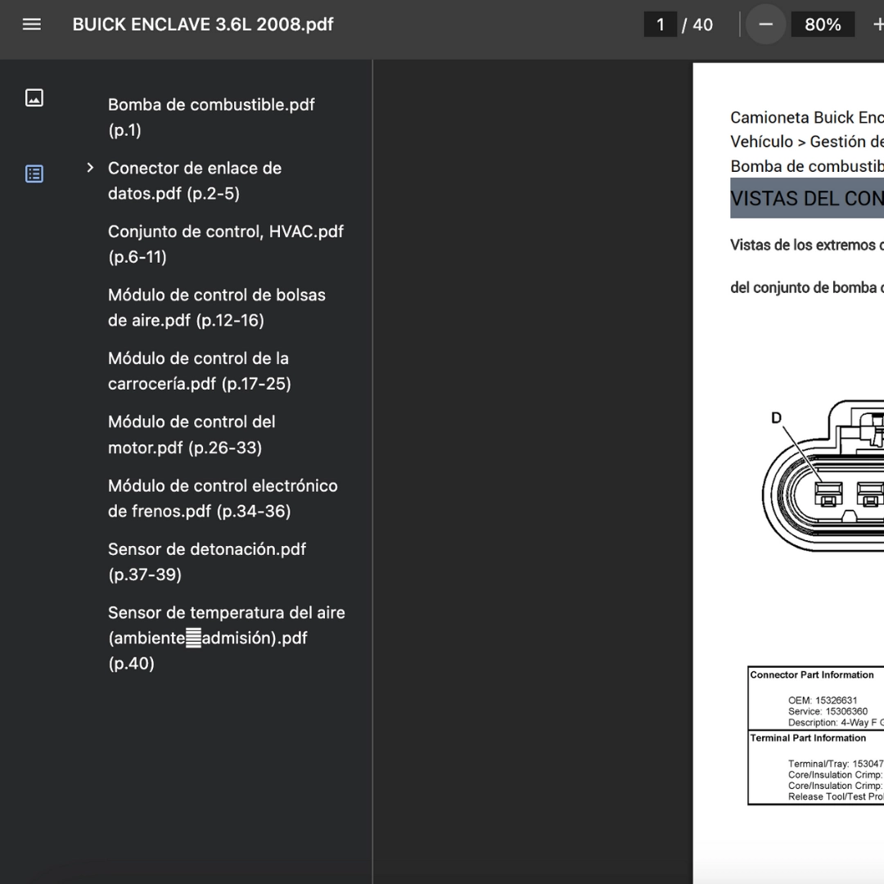Click the total page count 40
This screenshot has width=884, height=884.
[702, 25]
